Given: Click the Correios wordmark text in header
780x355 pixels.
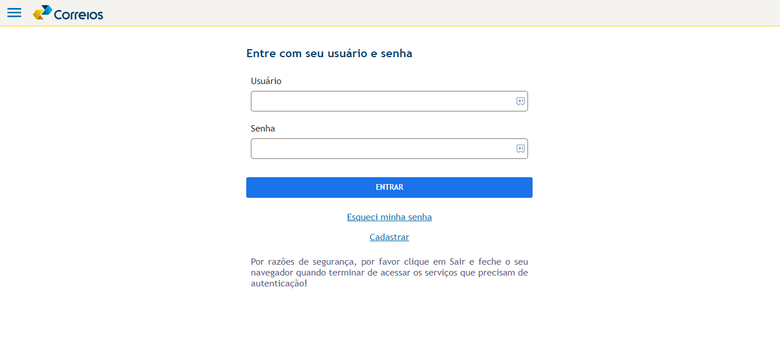Looking at the screenshot, I should 78,15.
